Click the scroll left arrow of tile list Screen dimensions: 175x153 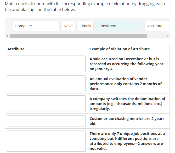(7, 36)
